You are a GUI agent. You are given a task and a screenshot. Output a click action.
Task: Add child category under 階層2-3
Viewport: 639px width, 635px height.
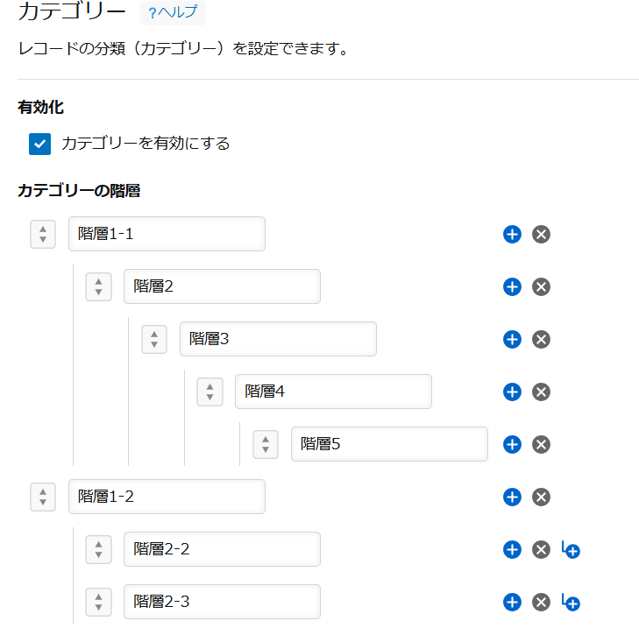pyautogui.click(x=571, y=603)
